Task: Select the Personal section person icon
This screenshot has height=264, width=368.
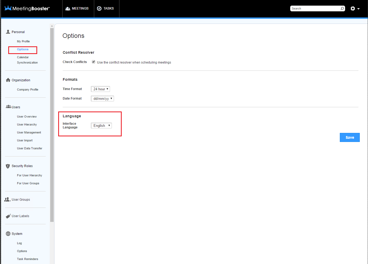Action: pyautogui.click(x=8, y=32)
